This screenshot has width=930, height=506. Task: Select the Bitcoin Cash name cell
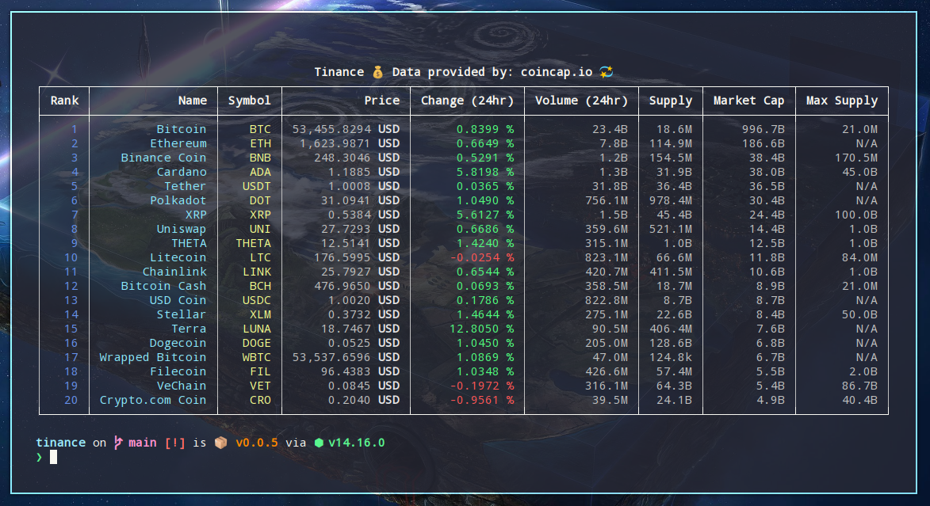[163, 286]
